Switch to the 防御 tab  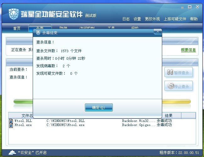click(63, 28)
